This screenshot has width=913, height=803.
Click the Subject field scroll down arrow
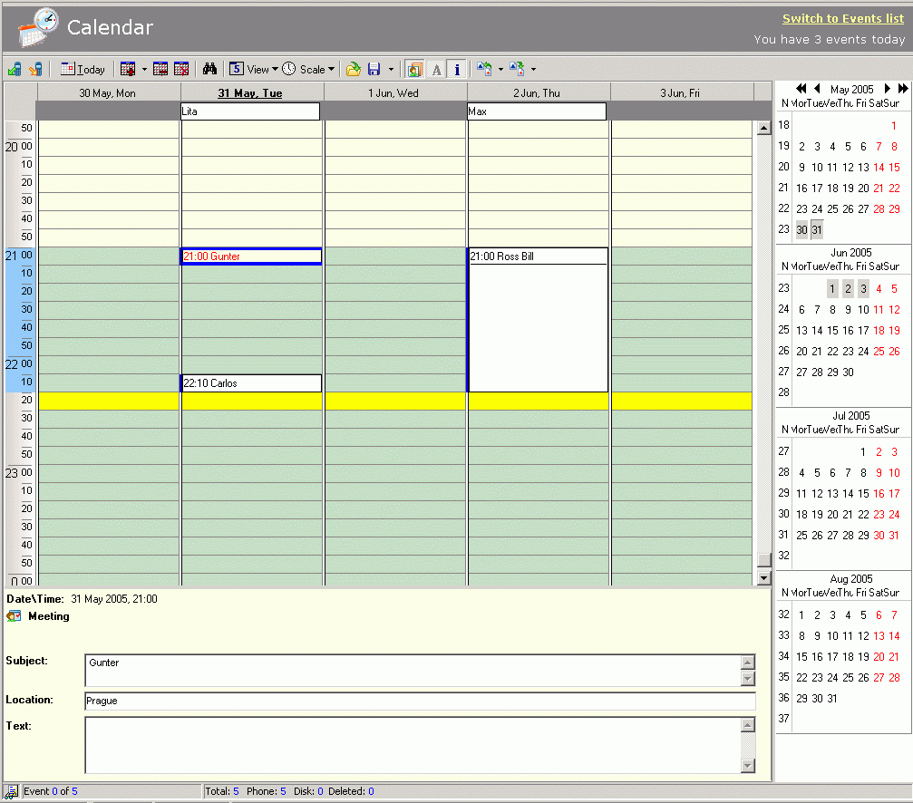coord(748,679)
